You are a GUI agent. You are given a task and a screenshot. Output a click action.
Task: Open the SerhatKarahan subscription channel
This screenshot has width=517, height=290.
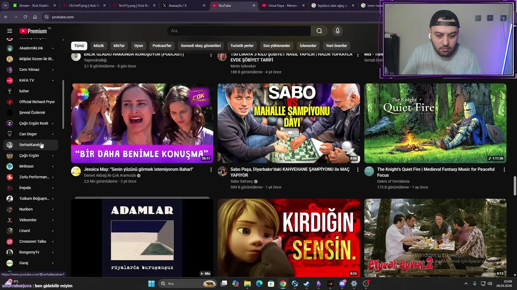(31, 145)
